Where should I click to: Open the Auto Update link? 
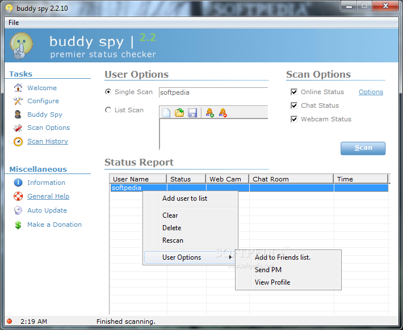pos(47,210)
